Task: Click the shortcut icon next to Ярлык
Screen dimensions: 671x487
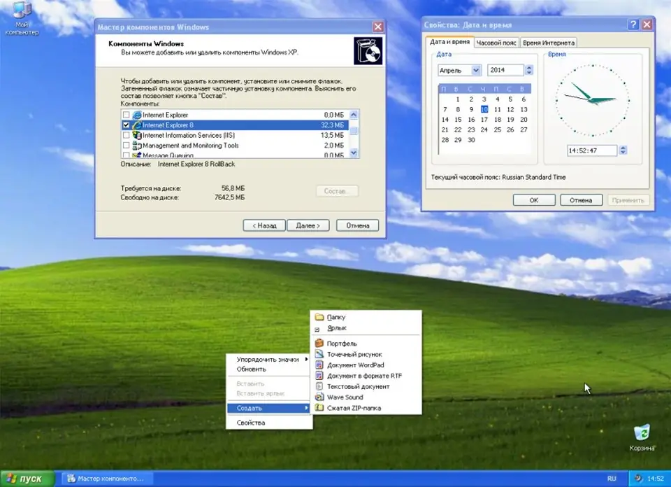Action: [317, 330]
